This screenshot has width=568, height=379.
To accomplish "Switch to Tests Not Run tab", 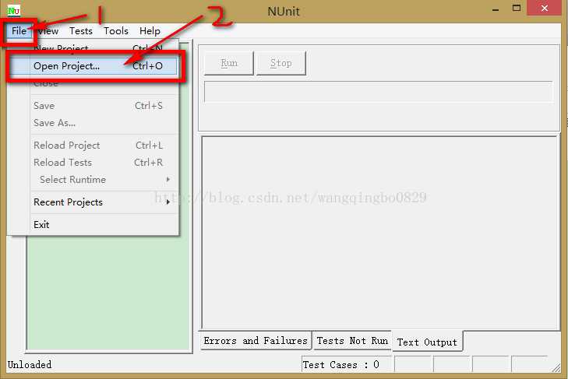I will pos(352,341).
